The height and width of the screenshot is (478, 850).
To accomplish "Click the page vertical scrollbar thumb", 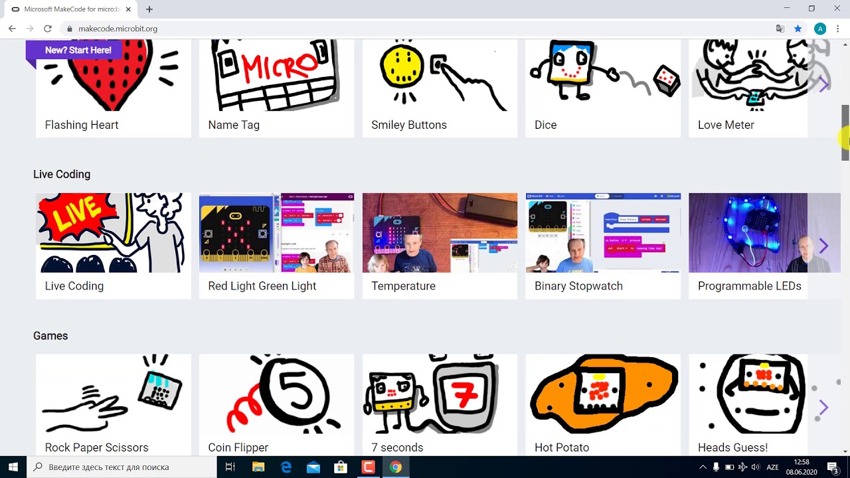I will pyautogui.click(x=845, y=133).
